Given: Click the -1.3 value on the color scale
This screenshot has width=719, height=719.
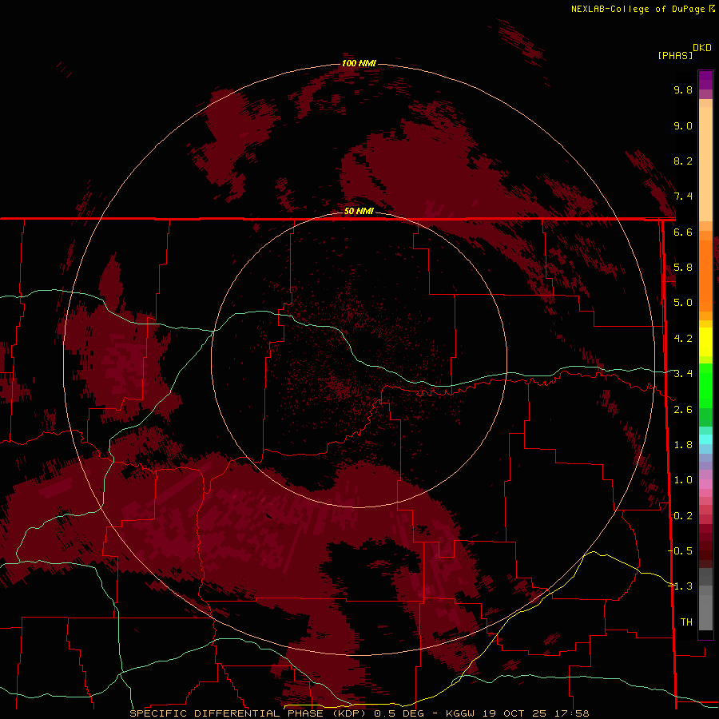Looking at the screenshot, I should 680,586.
